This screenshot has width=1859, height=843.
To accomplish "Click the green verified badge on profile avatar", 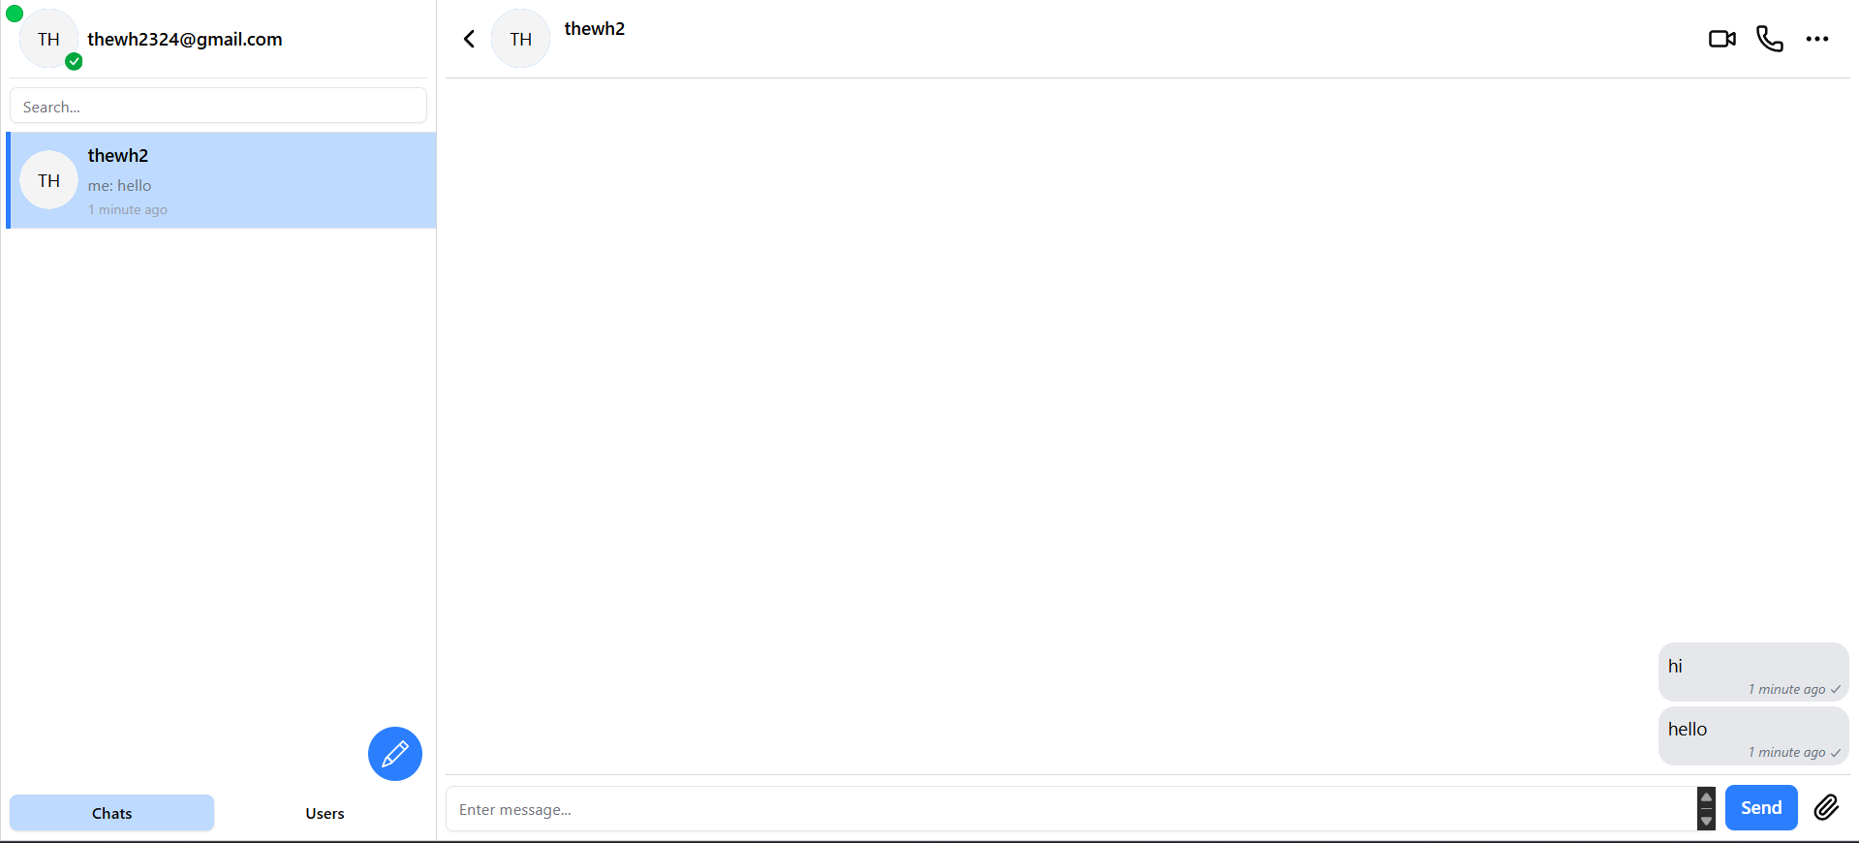I will (x=74, y=62).
